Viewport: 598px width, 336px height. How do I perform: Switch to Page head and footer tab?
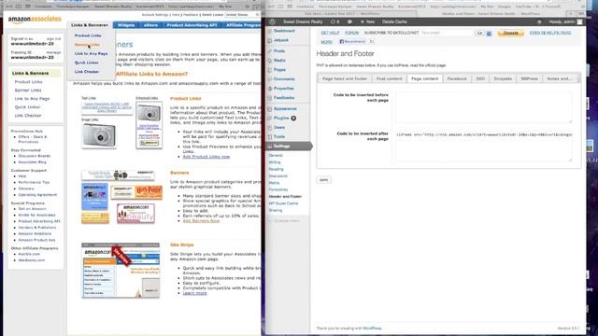coord(345,78)
